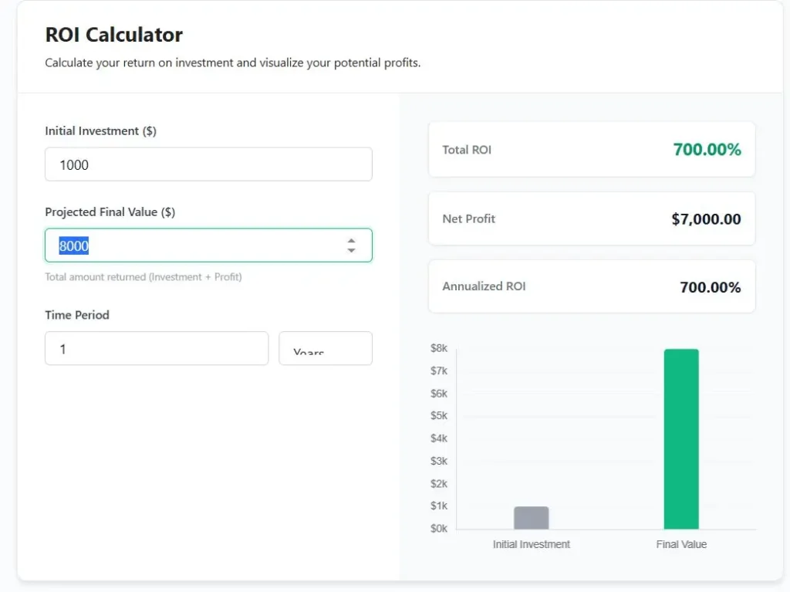Click the Time Period number field
790x592 pixels.
pos(156,349)
